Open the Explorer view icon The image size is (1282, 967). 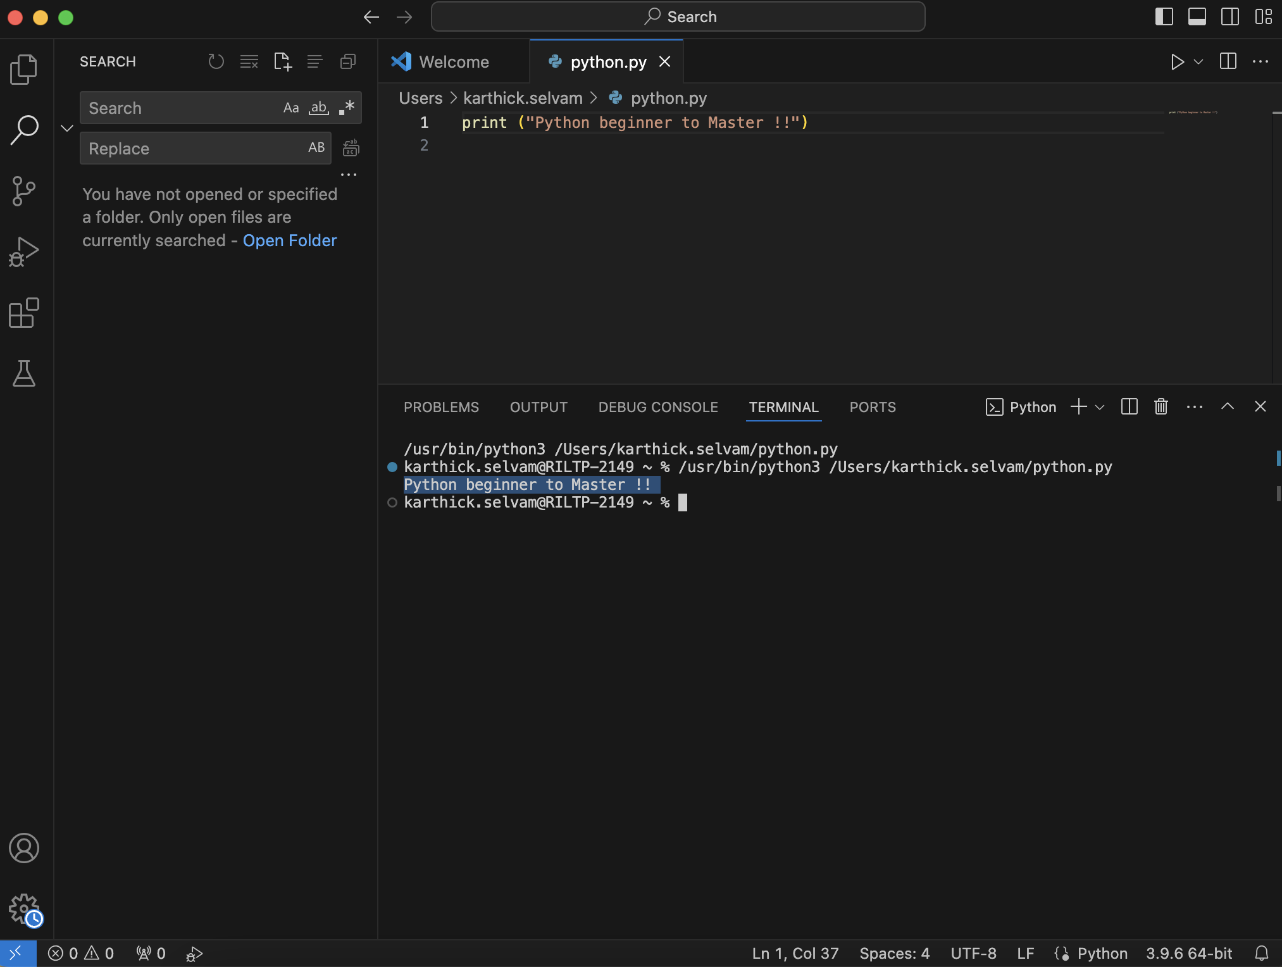pos(24,69)
